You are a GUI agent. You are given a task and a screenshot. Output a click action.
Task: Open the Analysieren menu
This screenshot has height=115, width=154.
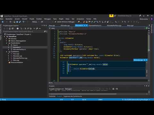tap(80, 19)
